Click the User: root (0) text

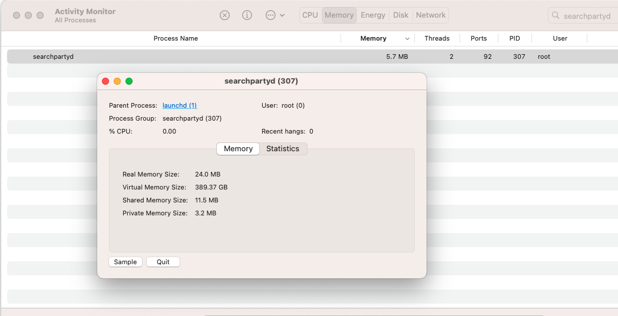[x=283, y=105]
